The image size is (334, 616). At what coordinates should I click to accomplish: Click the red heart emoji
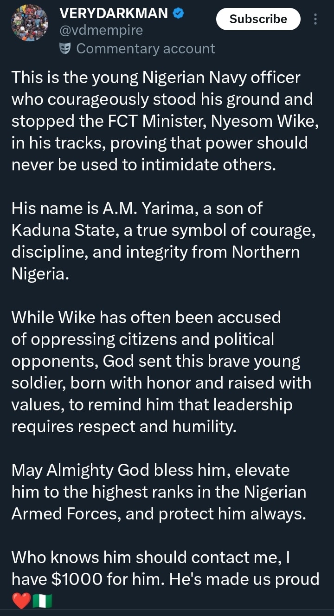point(21,601)
